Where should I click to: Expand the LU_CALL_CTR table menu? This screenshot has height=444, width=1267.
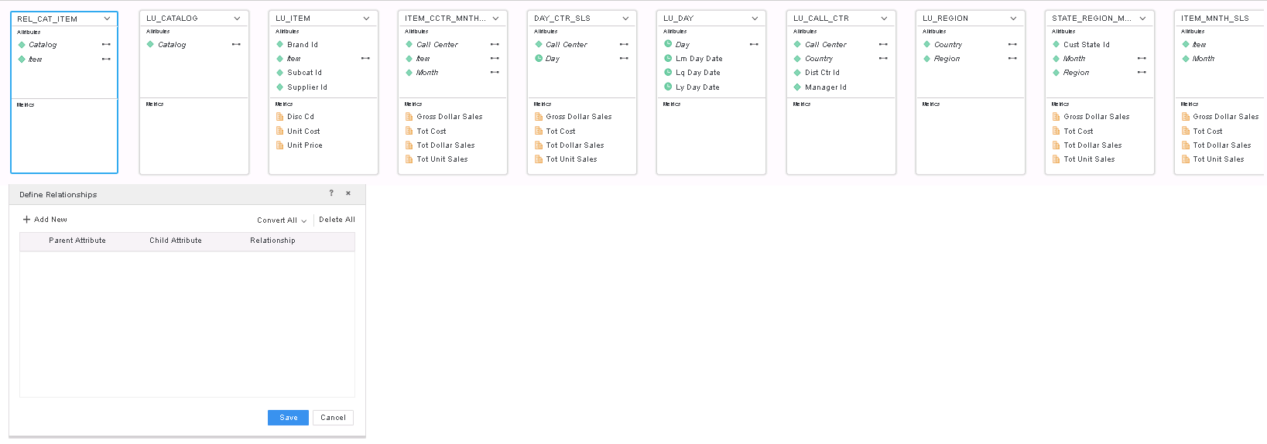[884, 18]
